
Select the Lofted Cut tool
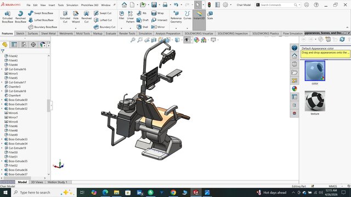(103, 20)
